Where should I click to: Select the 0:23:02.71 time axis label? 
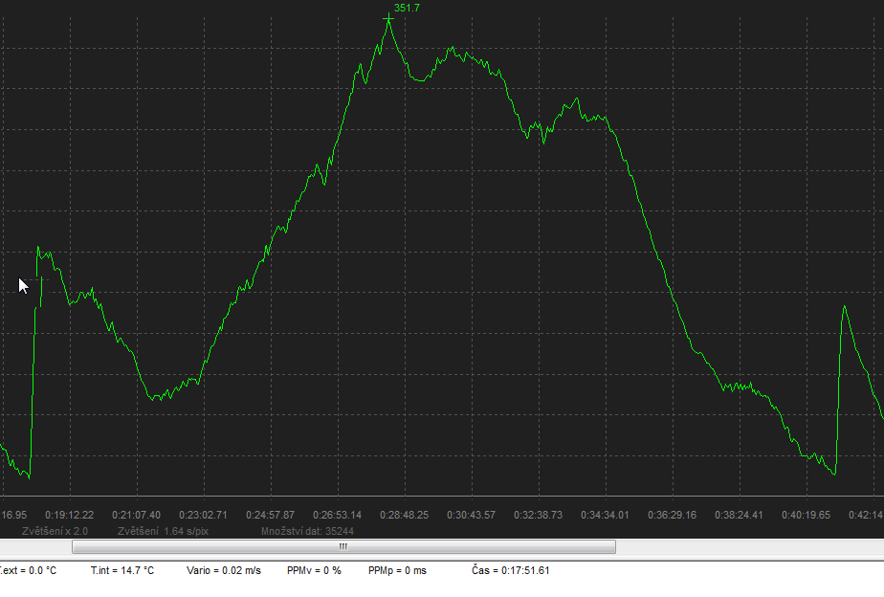tap(203, 516)
